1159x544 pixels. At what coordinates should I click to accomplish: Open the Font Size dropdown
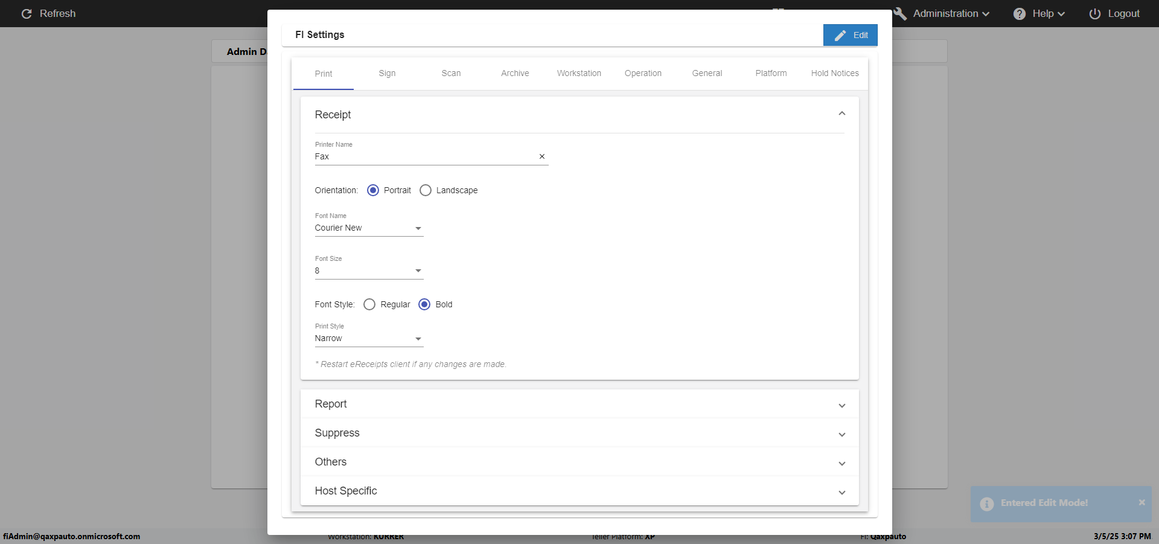click(x=369, y=270)
